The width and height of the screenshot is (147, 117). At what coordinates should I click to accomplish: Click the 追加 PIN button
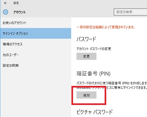tap(86, 95)
